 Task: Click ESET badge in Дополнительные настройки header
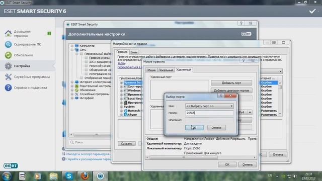point(246,34)
